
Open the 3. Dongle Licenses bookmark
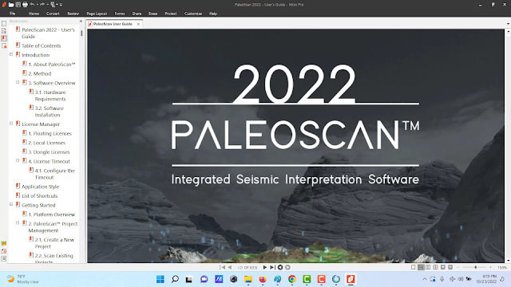(49, 152)
